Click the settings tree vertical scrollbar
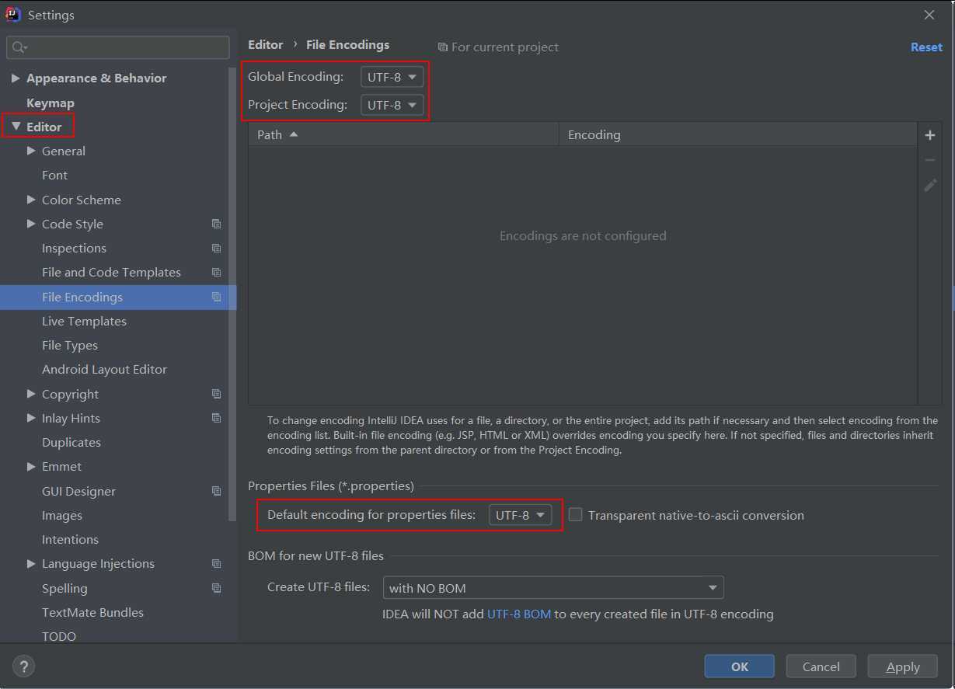 232,294
